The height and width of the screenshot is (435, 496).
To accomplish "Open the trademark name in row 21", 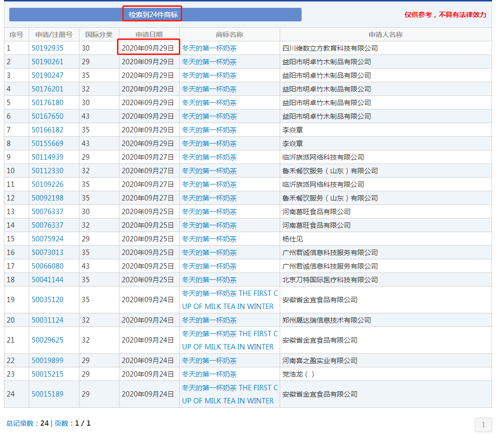I will (229, 340).
